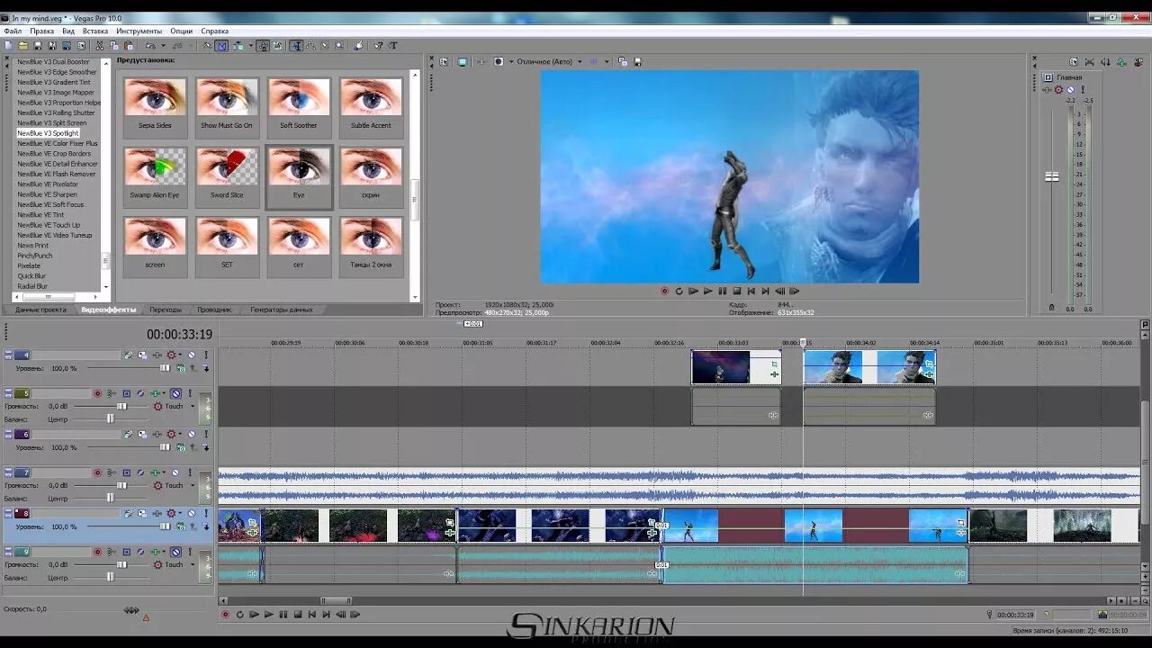Open the Вставка menu
1152x648 pixels.
(x=95, y=31)
